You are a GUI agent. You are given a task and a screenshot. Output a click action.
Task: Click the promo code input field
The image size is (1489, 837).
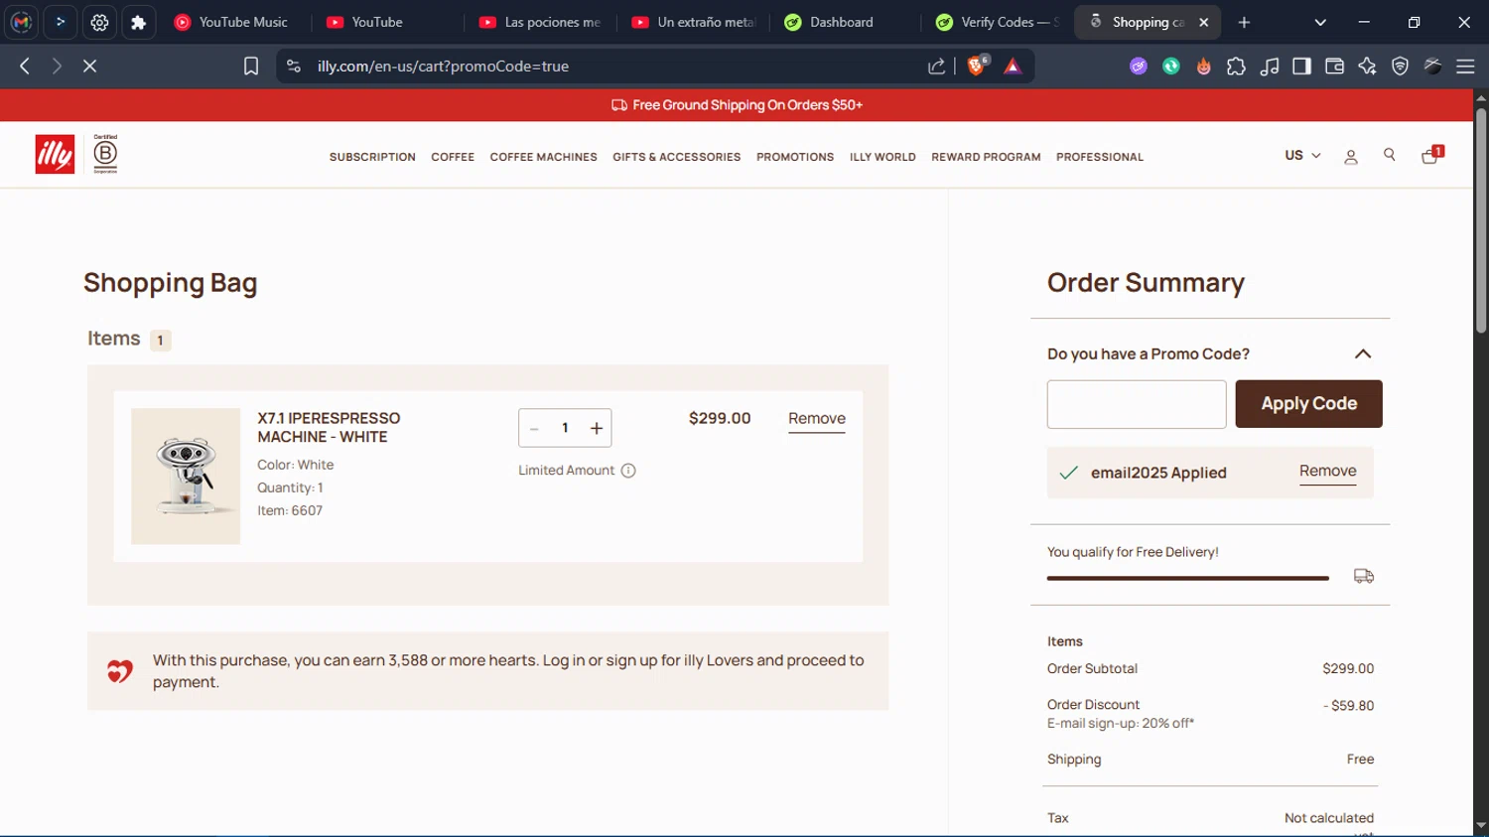[1137, 404]
